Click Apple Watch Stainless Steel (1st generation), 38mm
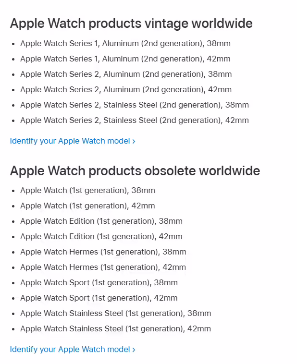Image resolution: width=297 pixels, height=364 pixels. (x=116, y=314)
